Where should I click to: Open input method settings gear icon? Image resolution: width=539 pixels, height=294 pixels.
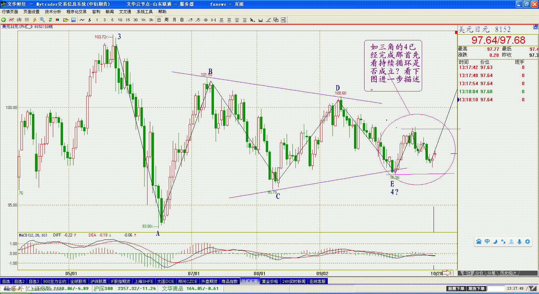pos(528,242)
